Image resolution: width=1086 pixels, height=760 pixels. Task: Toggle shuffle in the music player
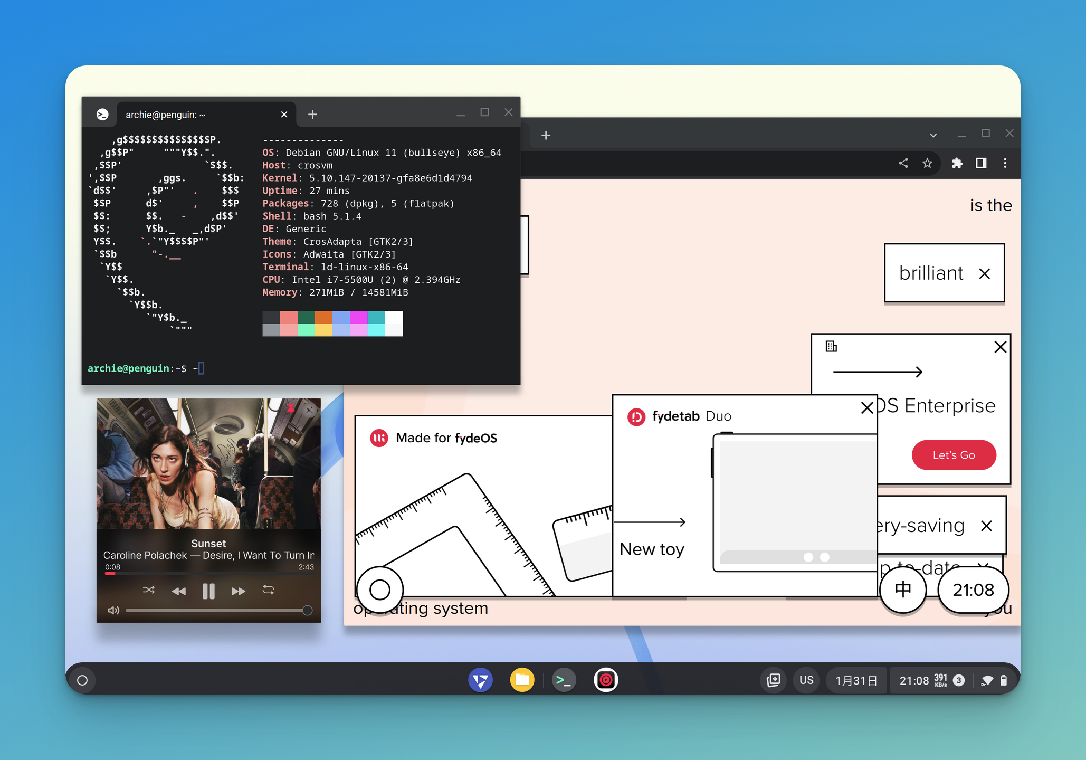coord(148,590)
